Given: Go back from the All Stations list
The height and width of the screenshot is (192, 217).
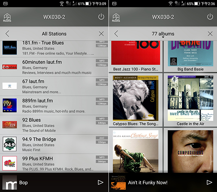Looking at the screenshot, I should coord(8,34).
